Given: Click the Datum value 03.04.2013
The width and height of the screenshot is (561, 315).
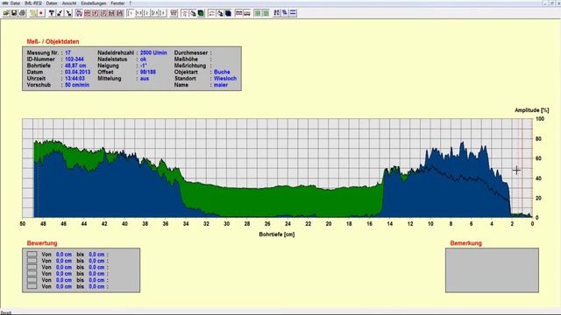Looking at the screenshot, I should coord(78,72).
